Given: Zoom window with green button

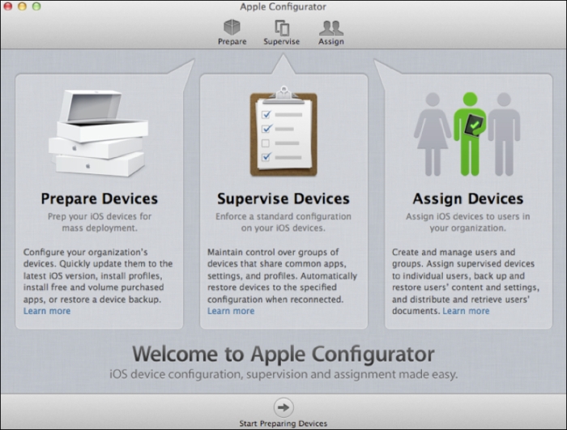Looking at the screenshot, I should pyautogui.click(x=36, y=6).
